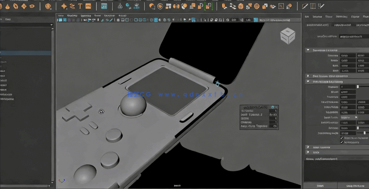Collapse the first expanded Attribute Editor section
Screen dimensions: 369x189
308,50
